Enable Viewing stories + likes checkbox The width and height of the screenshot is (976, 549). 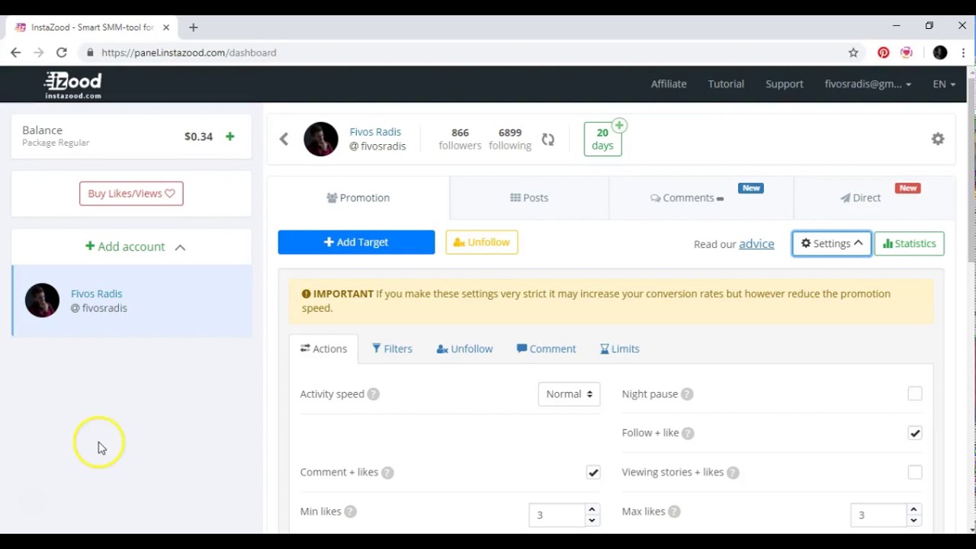[915, 472]
